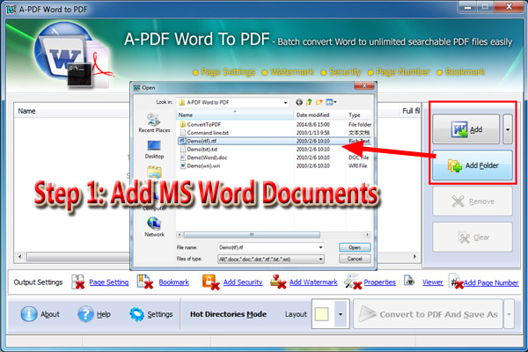Click the Page Number banner label
The width and height of the screenshot is (528, 352).
coord(403,72)
